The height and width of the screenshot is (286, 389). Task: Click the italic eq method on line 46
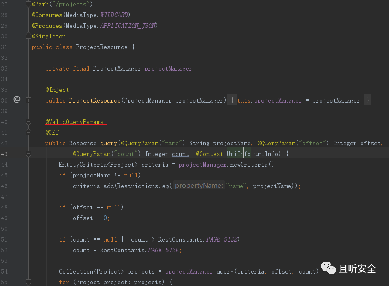[x=166, y=186]
